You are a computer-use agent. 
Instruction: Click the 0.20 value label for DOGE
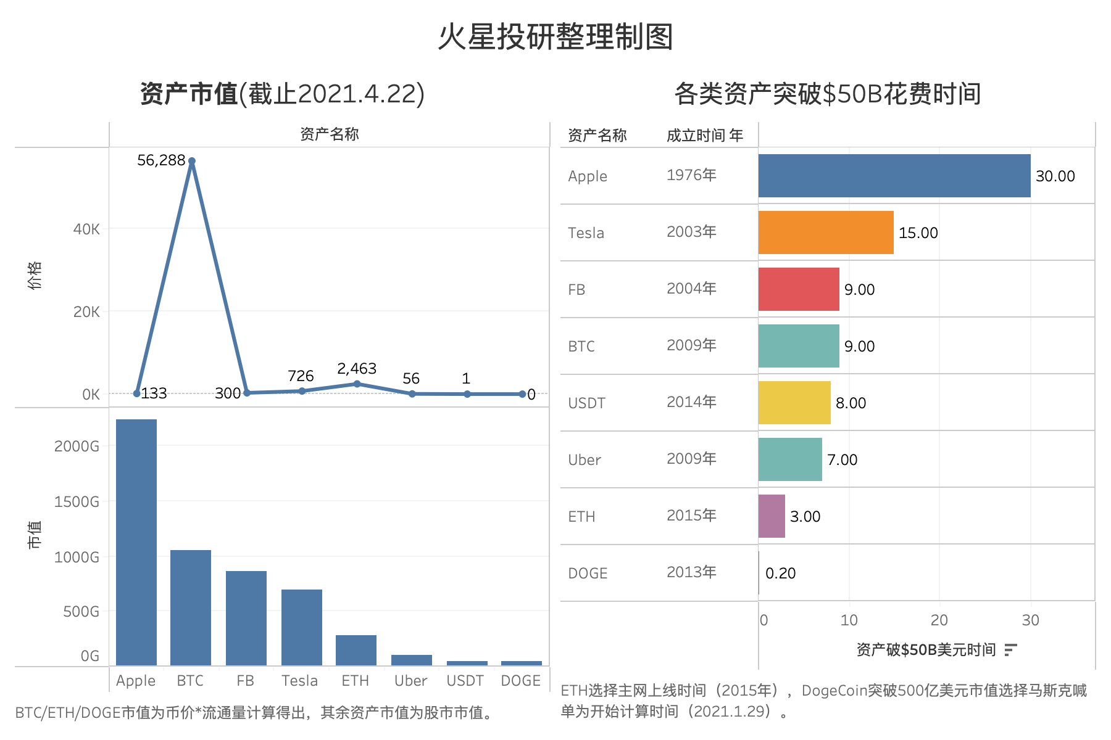[781, 573]
